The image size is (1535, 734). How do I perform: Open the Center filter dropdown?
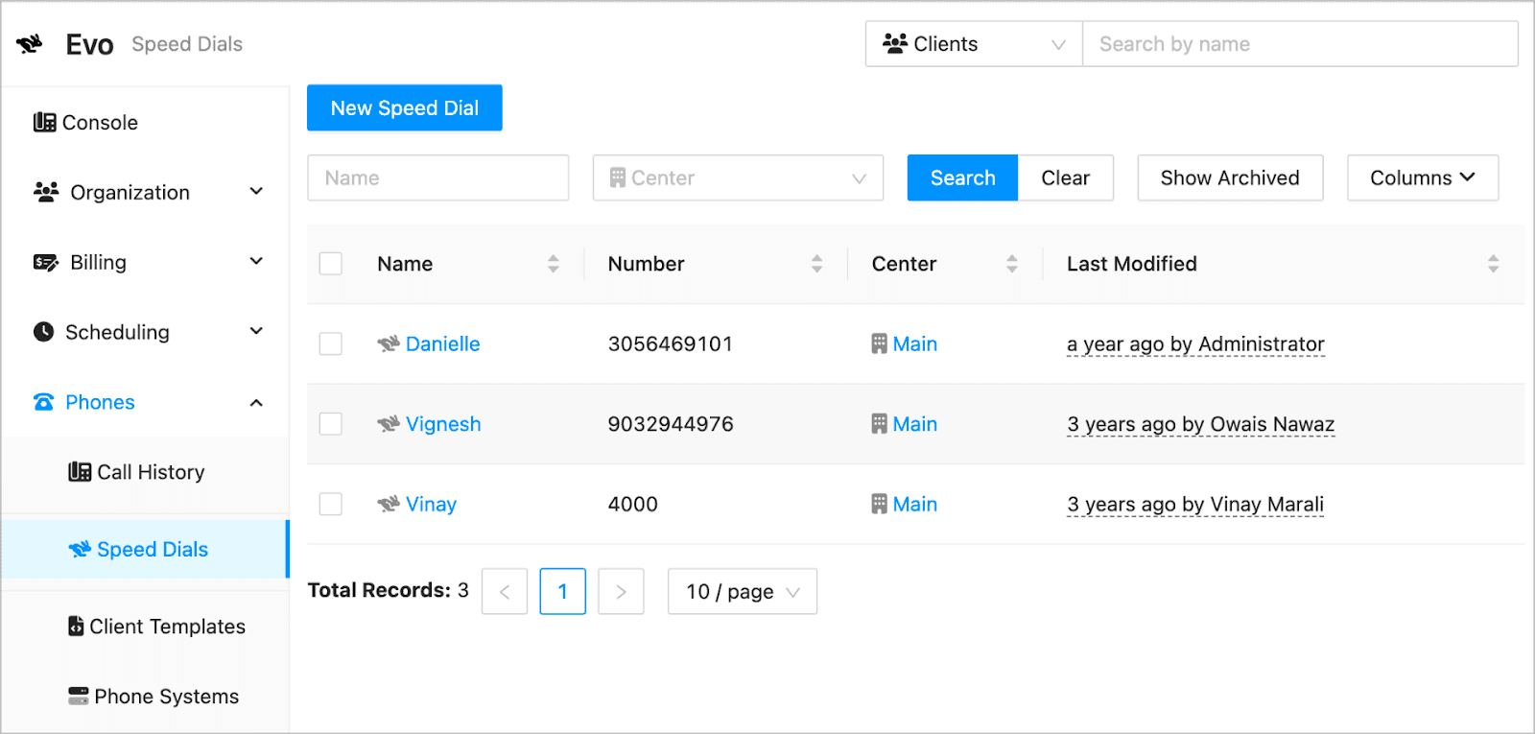point(738,178)
